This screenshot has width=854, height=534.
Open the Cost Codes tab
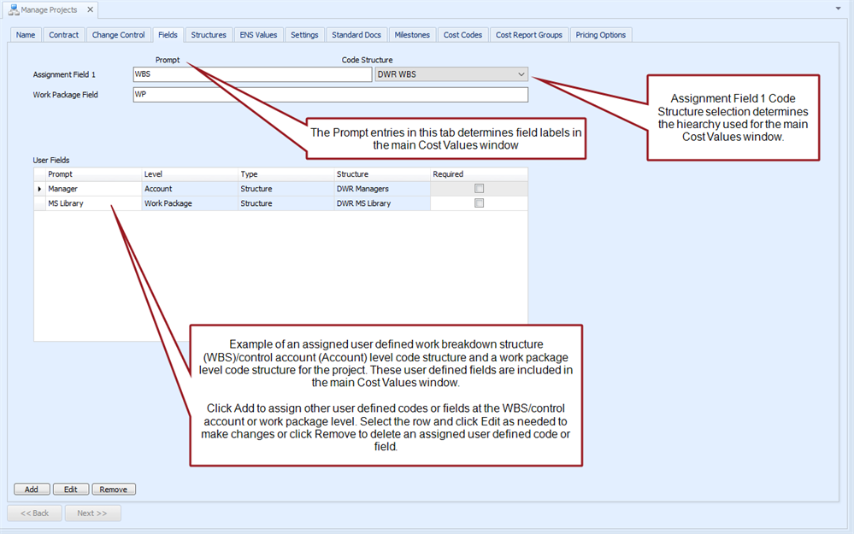pos(462,35)
